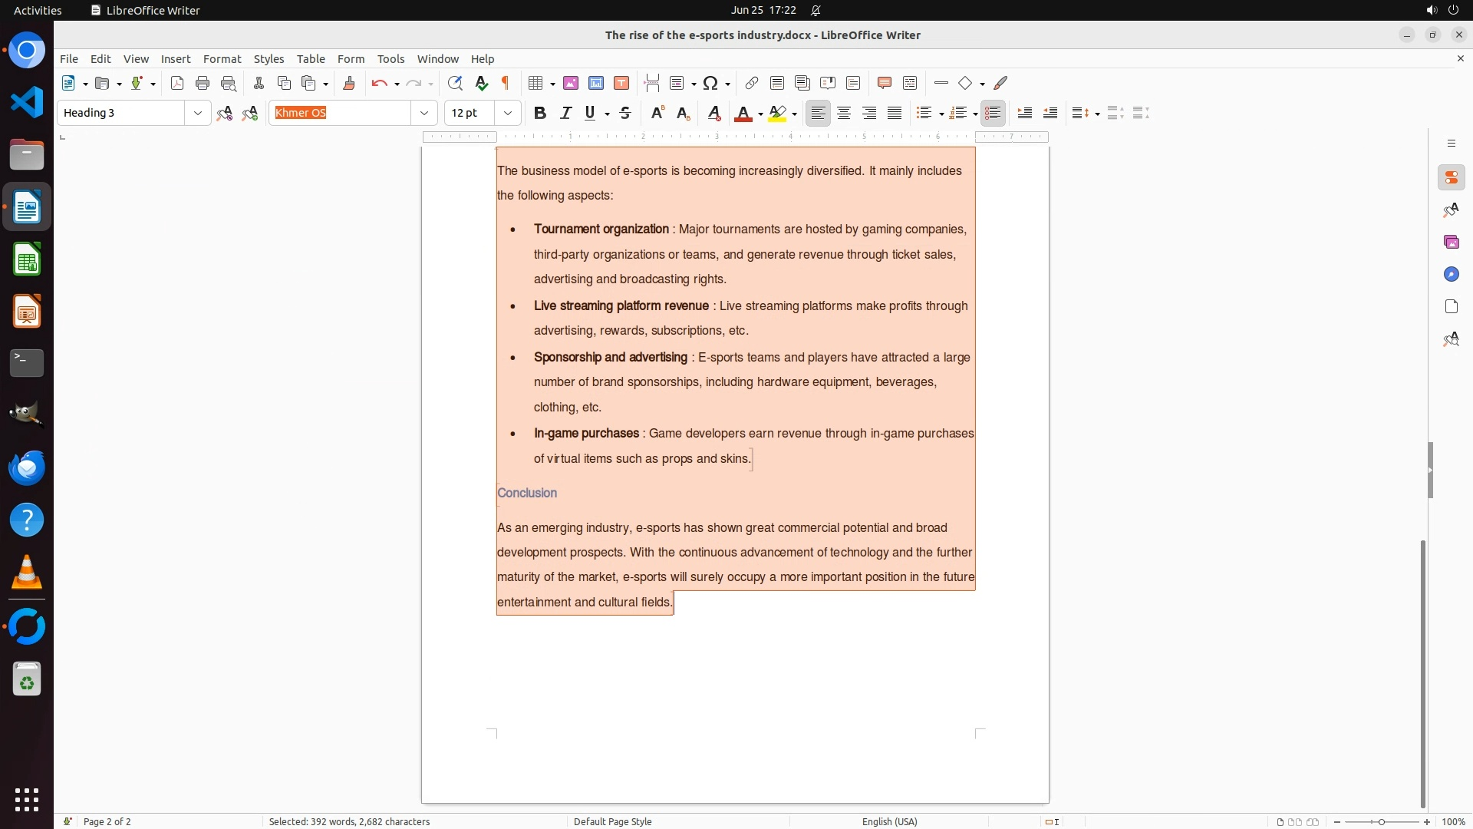
Task: Expand the Heading 3 paragraph style dropdown
Action: coord(197,113)
